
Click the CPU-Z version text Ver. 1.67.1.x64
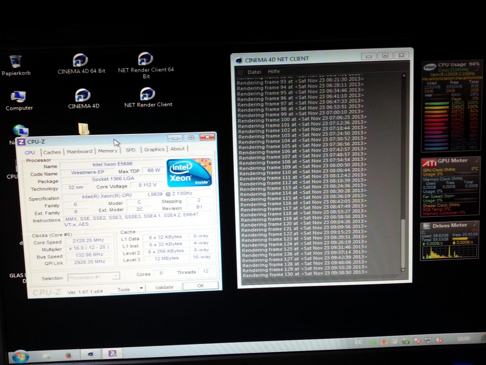tap(85, 292)
